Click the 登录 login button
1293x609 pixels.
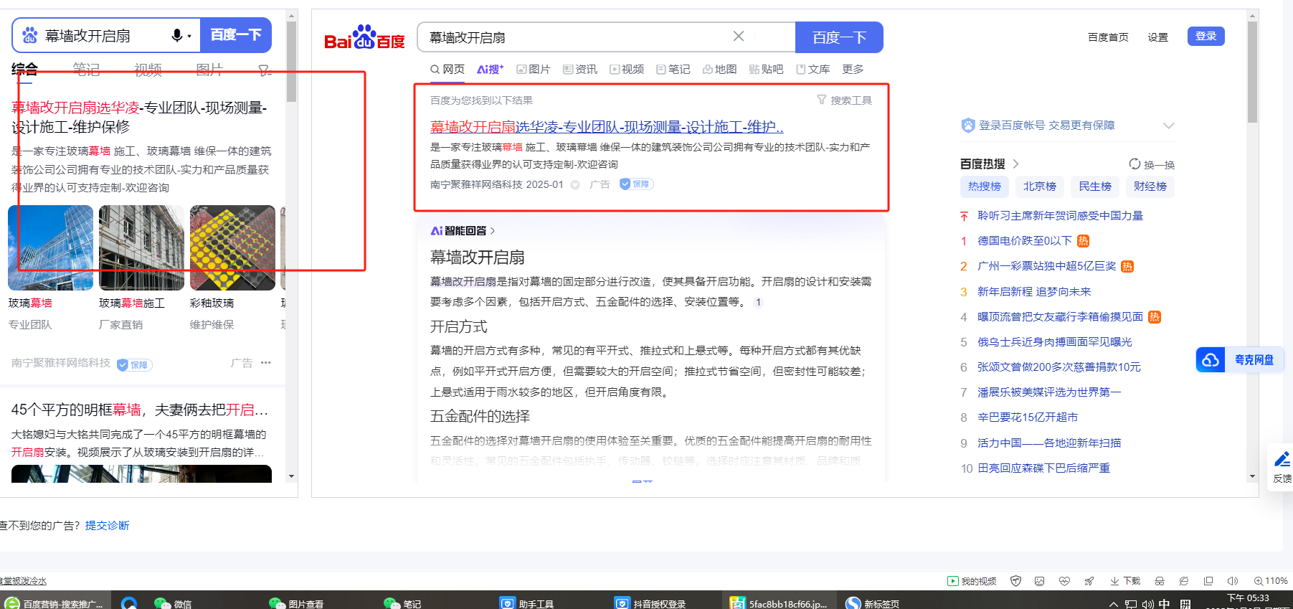(1206, 37)
